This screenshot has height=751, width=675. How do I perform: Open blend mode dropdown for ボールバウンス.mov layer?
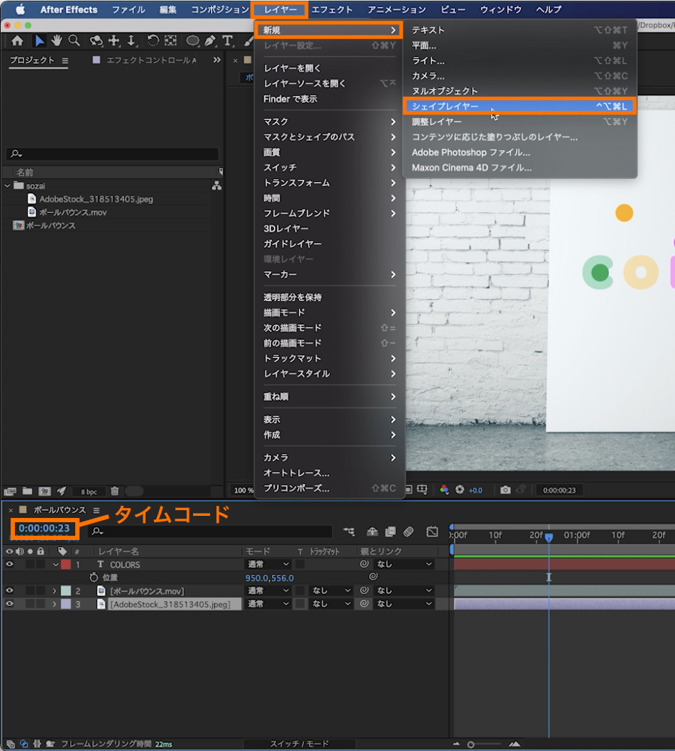pos(268,590)
